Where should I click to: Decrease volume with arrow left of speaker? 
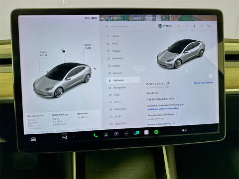coord(177,131)
